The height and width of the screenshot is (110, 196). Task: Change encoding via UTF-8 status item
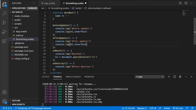click(153, 108)
